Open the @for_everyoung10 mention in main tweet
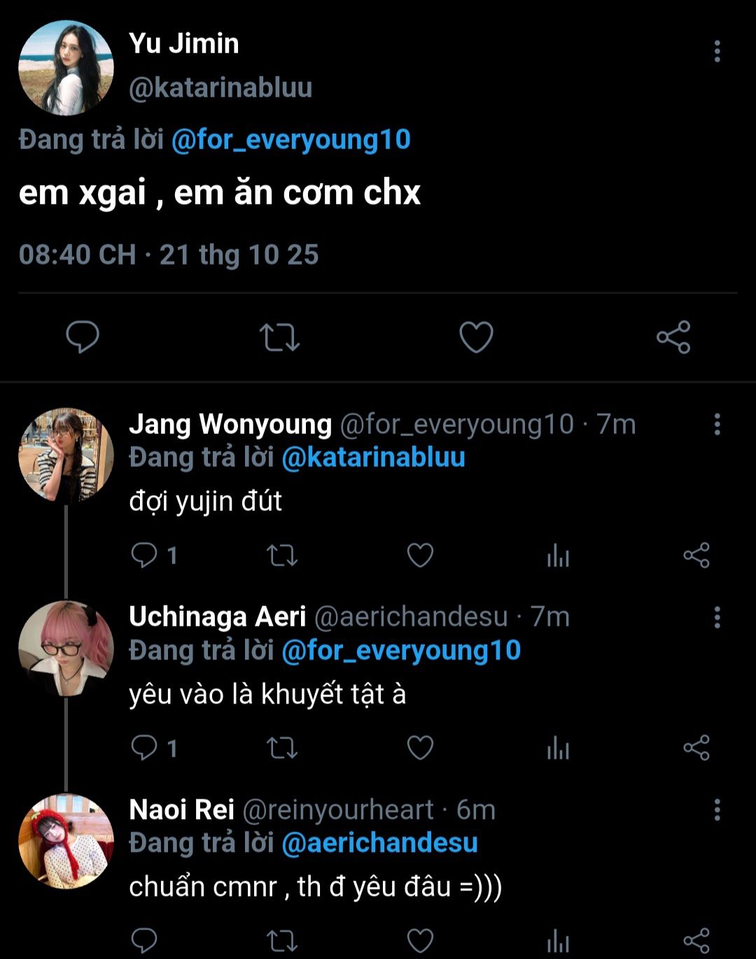This screenshot has height=959, width=756. tap(290, 139)
